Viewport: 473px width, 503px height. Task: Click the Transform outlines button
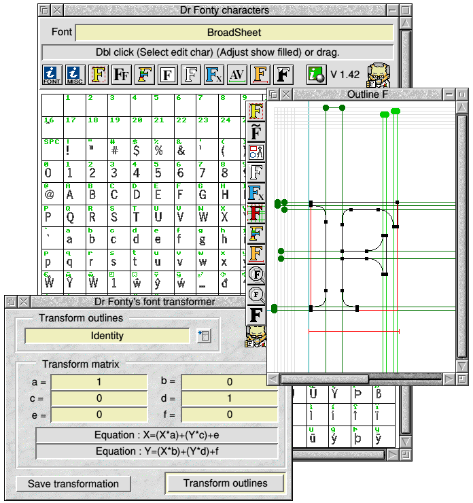pos(225,483)
